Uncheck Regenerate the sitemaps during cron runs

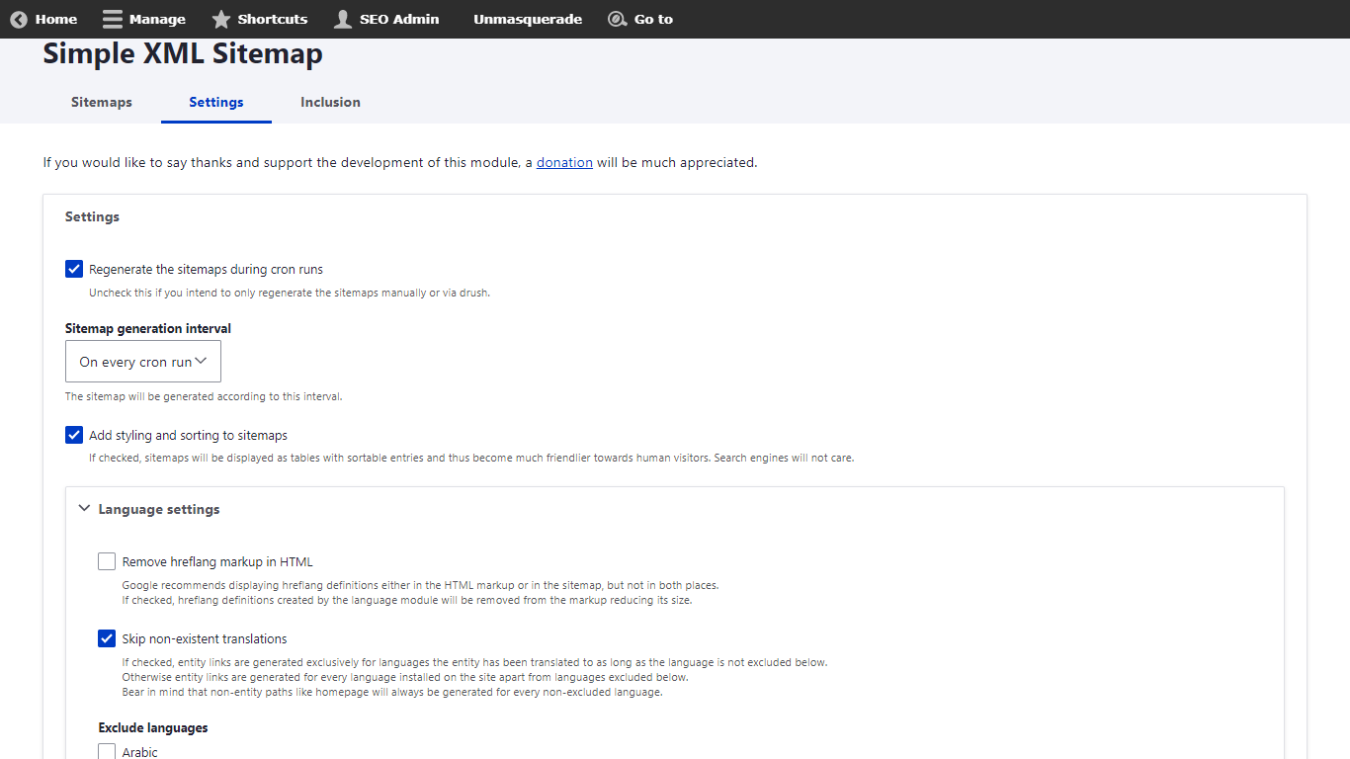click(74, 269)
